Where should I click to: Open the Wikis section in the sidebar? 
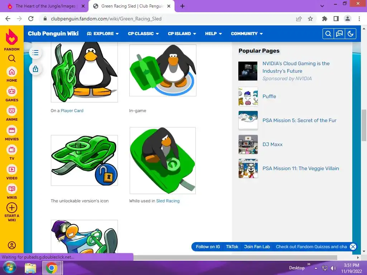[x=12, y=192]
